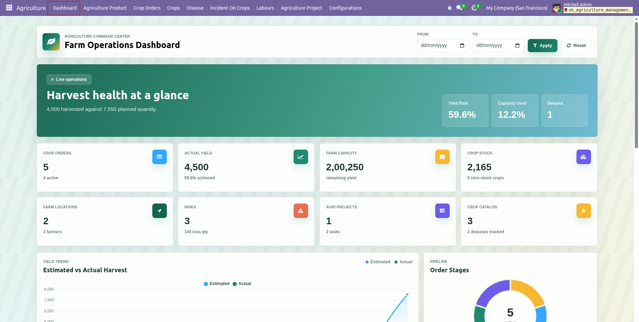Click the Apply filter button
Screen dimensions: 639x322
543,46
